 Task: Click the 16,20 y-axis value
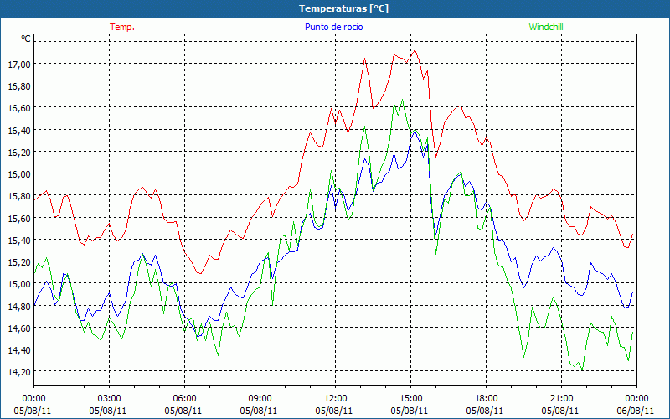(19, 152)
